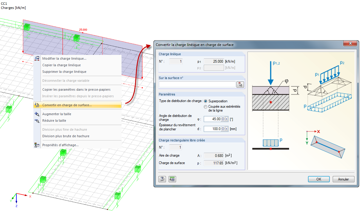Screen dimensions: 364x213
Task: Click the units settings 0.00 icon
Action: [x=172, y=179]
